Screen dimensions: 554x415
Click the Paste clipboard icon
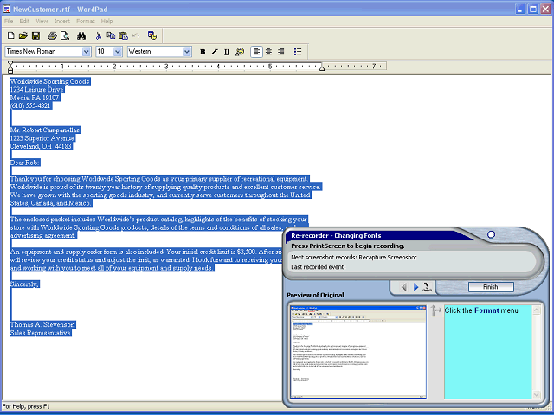123,35
